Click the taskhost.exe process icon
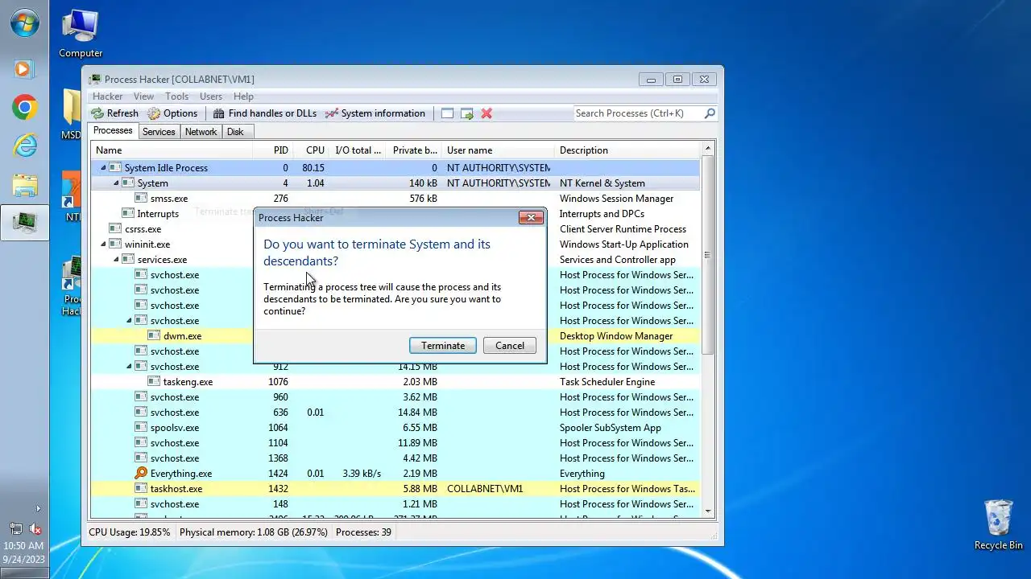The height and width of the screenshot is (579, 1031). 141,489
